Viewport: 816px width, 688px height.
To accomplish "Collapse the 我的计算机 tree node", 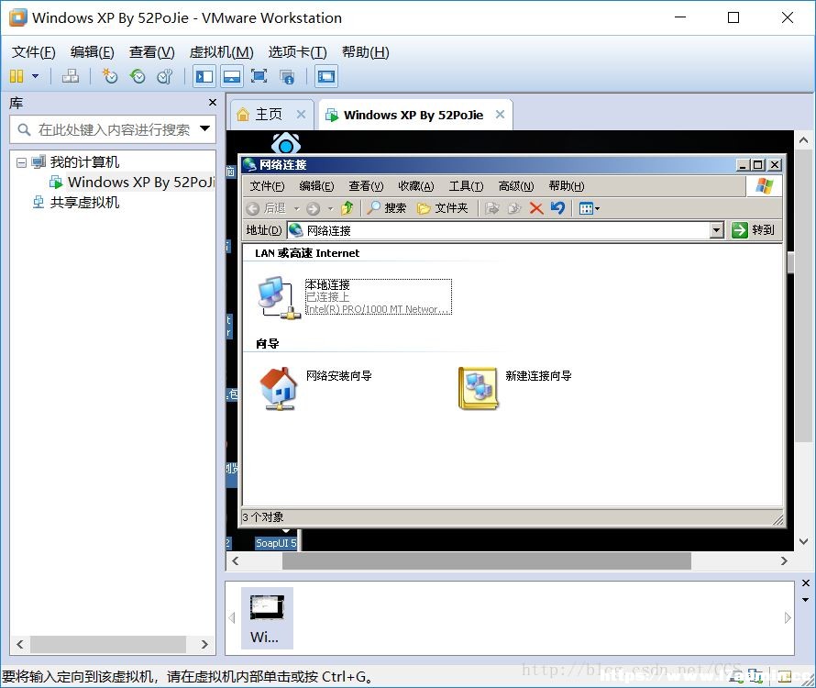I will pyautogui.click(x=21, y=163).
